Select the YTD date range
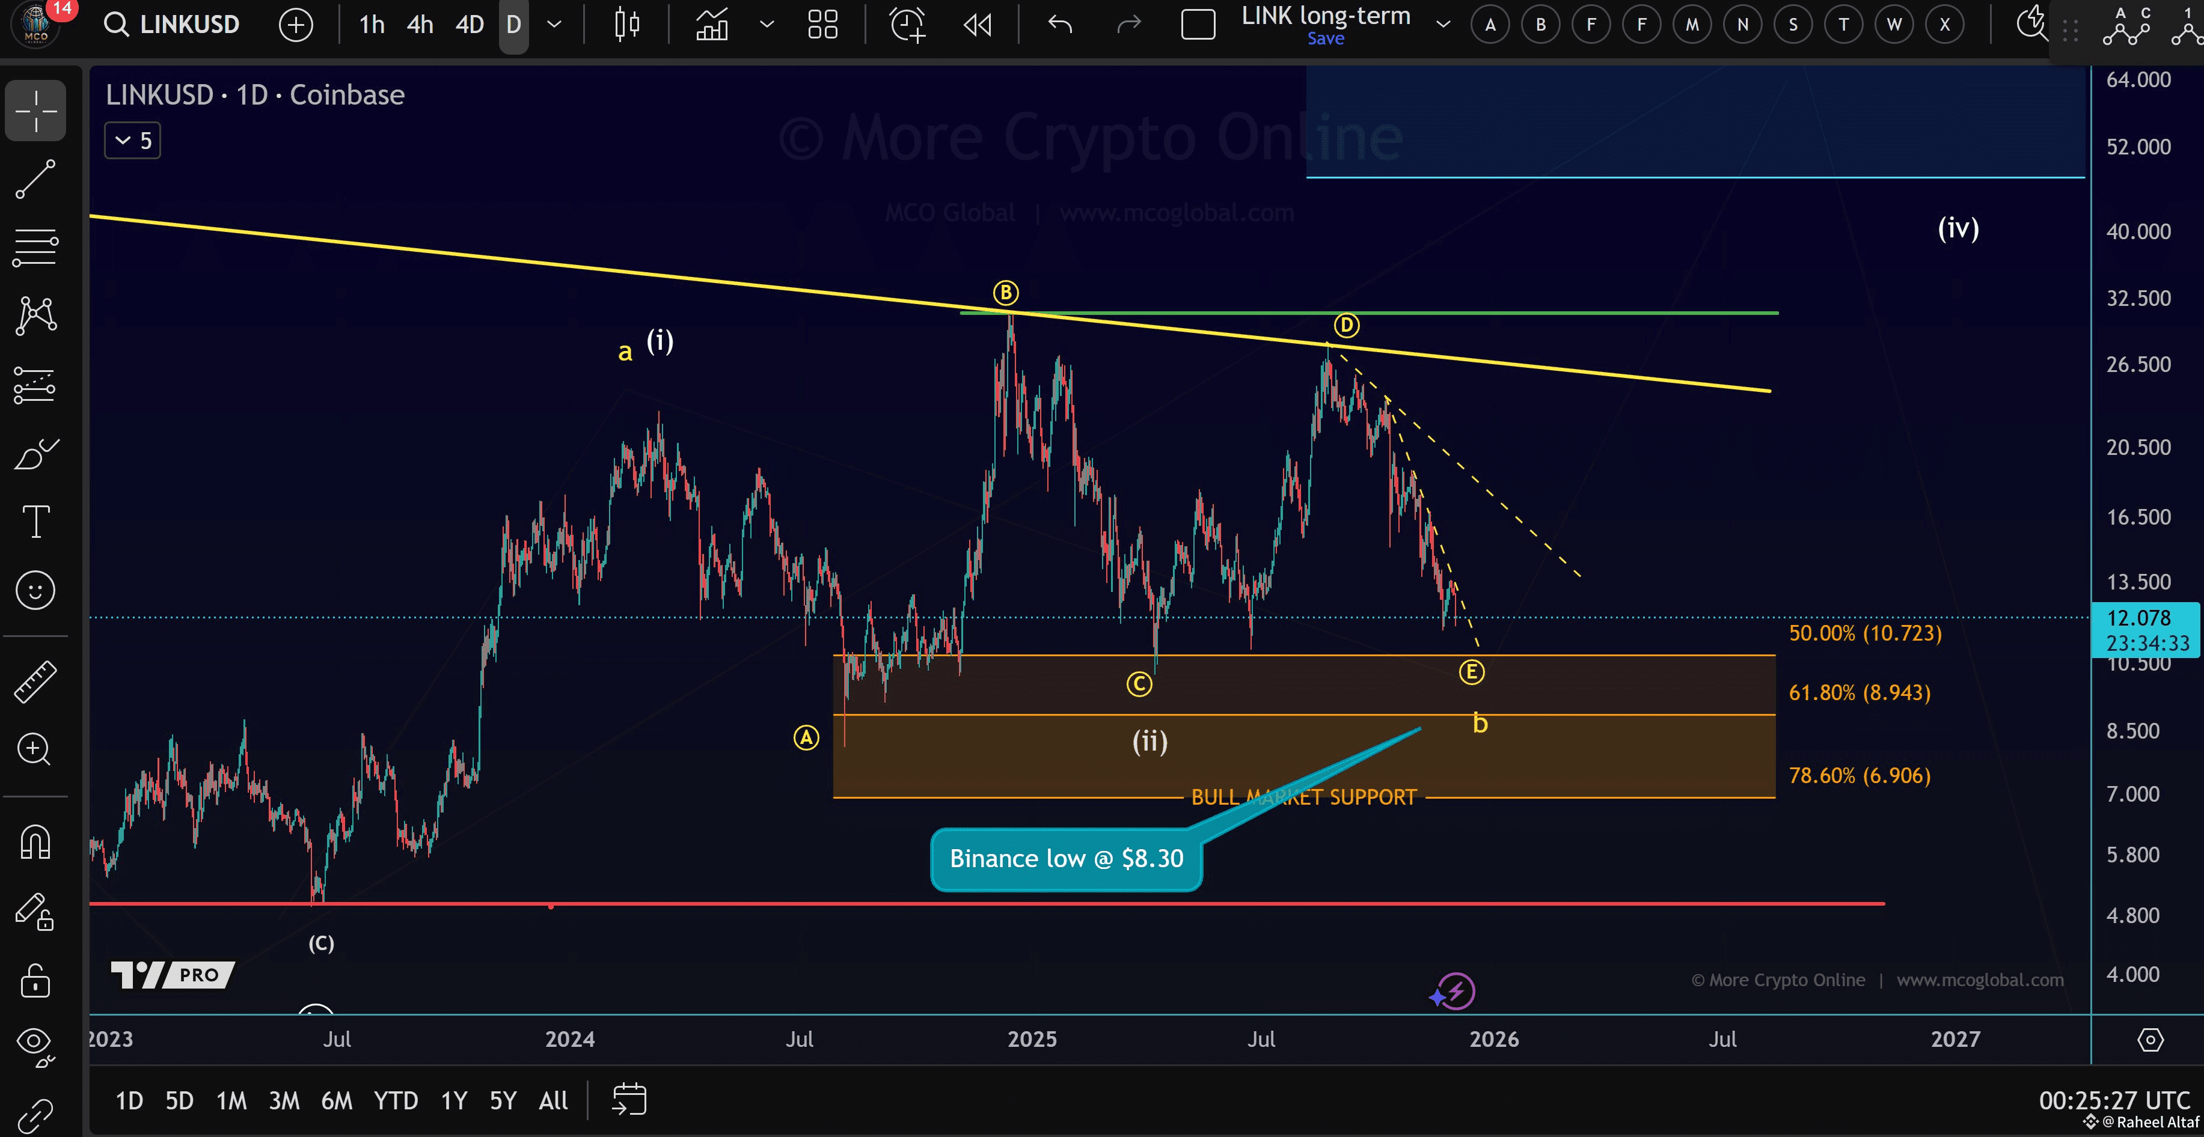 click(395, 1100)
